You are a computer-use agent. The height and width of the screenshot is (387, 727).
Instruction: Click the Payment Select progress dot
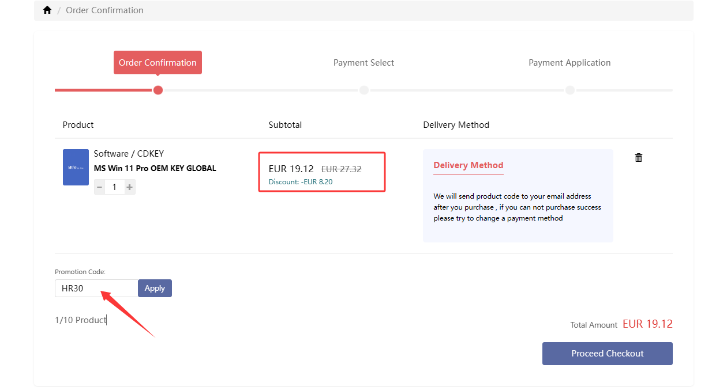[x=364, y=90]
